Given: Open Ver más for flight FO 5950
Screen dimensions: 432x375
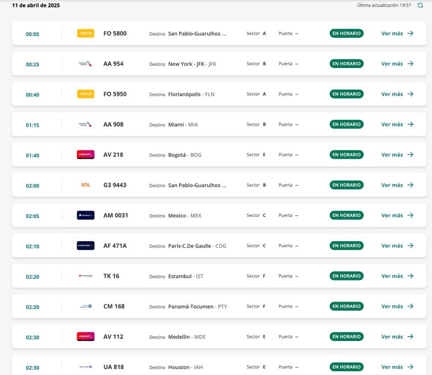Looking at the screenshot, I should [x=397, y=94].
